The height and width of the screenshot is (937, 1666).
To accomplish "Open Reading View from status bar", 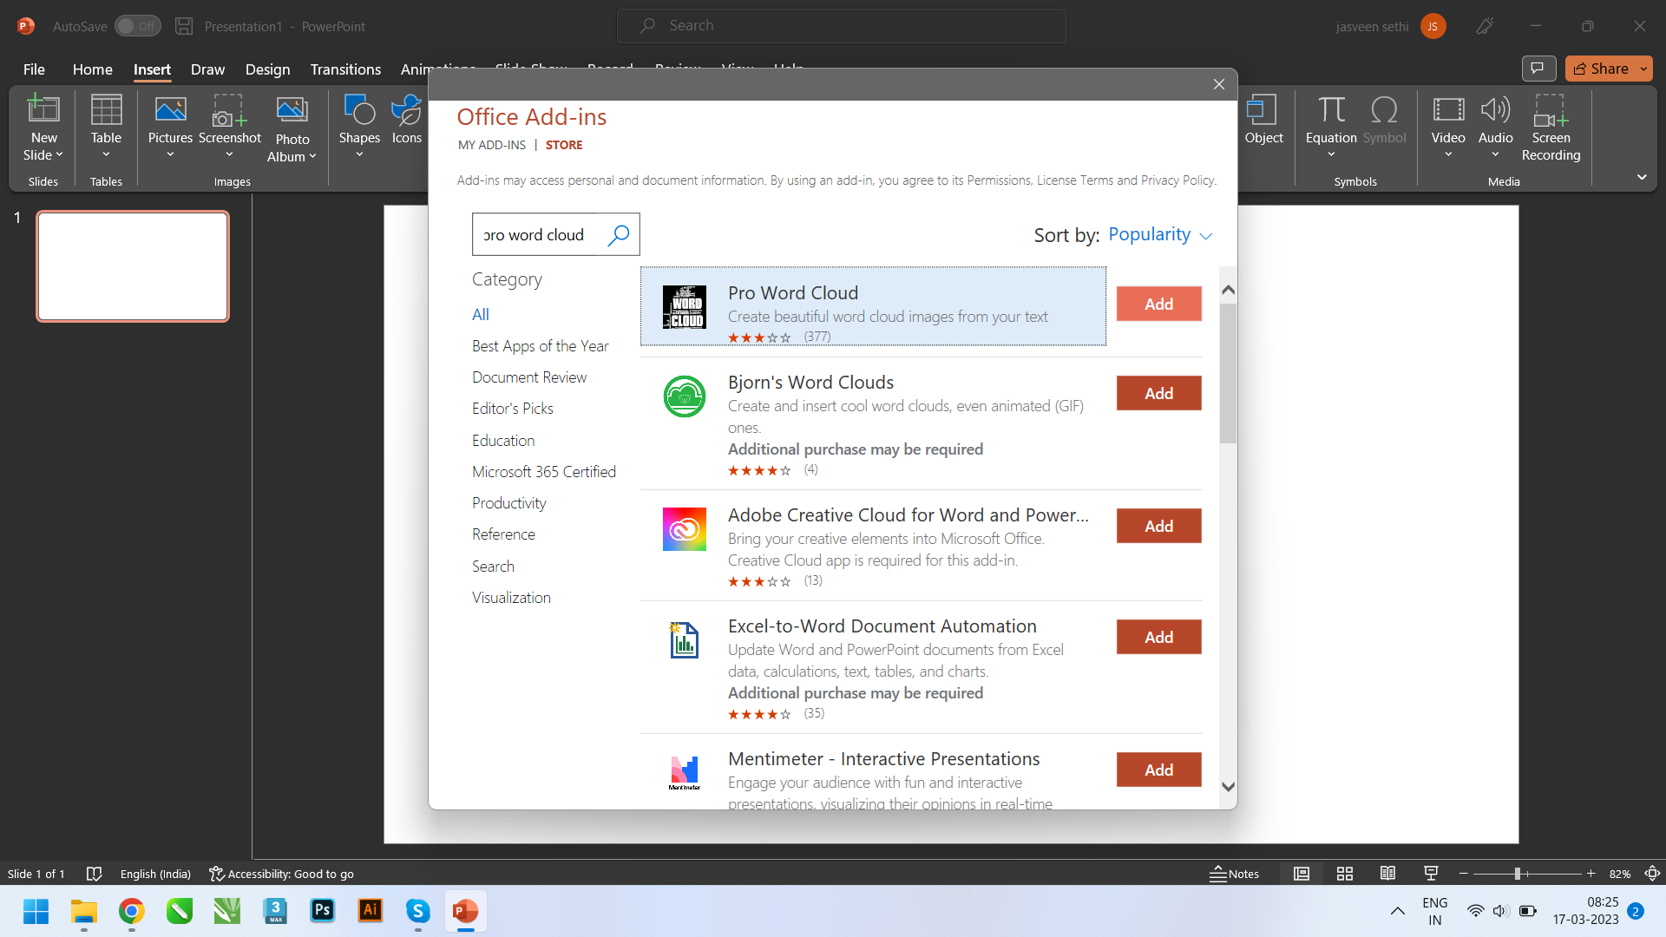I will click(x=1388, y=874).
